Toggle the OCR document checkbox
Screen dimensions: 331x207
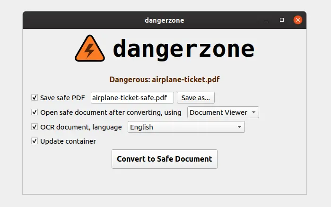(35, 127)
